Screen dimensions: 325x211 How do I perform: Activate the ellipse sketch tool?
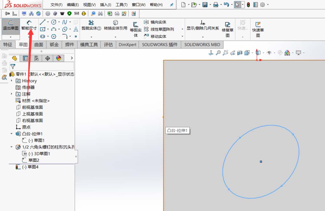click(64, 29)
